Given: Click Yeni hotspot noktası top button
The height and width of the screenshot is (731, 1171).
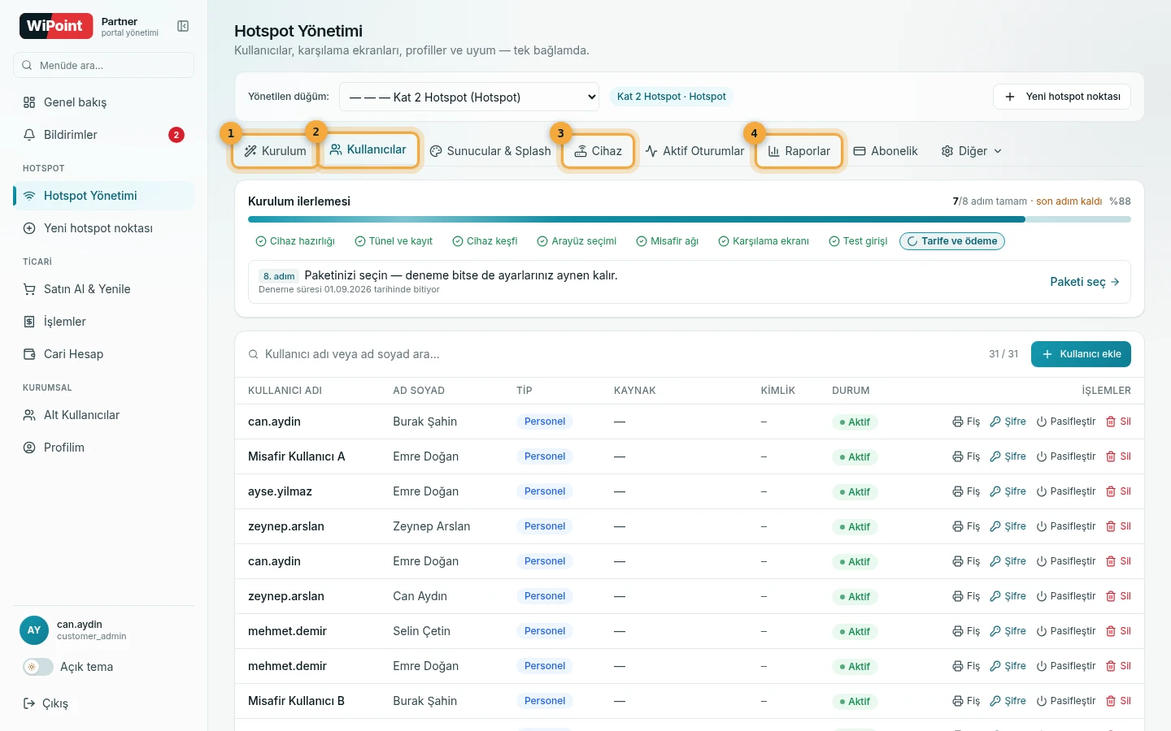Looking at the screenshot, I should (x=1062, y=97).
